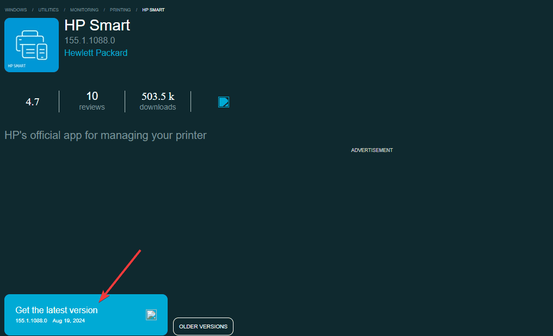Click the 4.7 rating score

(33, 102)
